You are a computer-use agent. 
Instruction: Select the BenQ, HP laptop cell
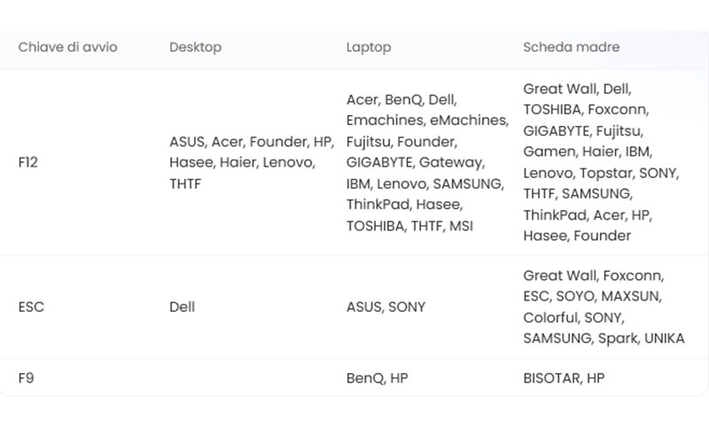(378, 378)
